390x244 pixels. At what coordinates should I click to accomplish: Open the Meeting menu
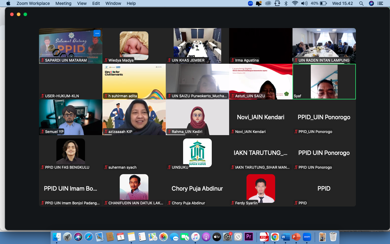63,3
